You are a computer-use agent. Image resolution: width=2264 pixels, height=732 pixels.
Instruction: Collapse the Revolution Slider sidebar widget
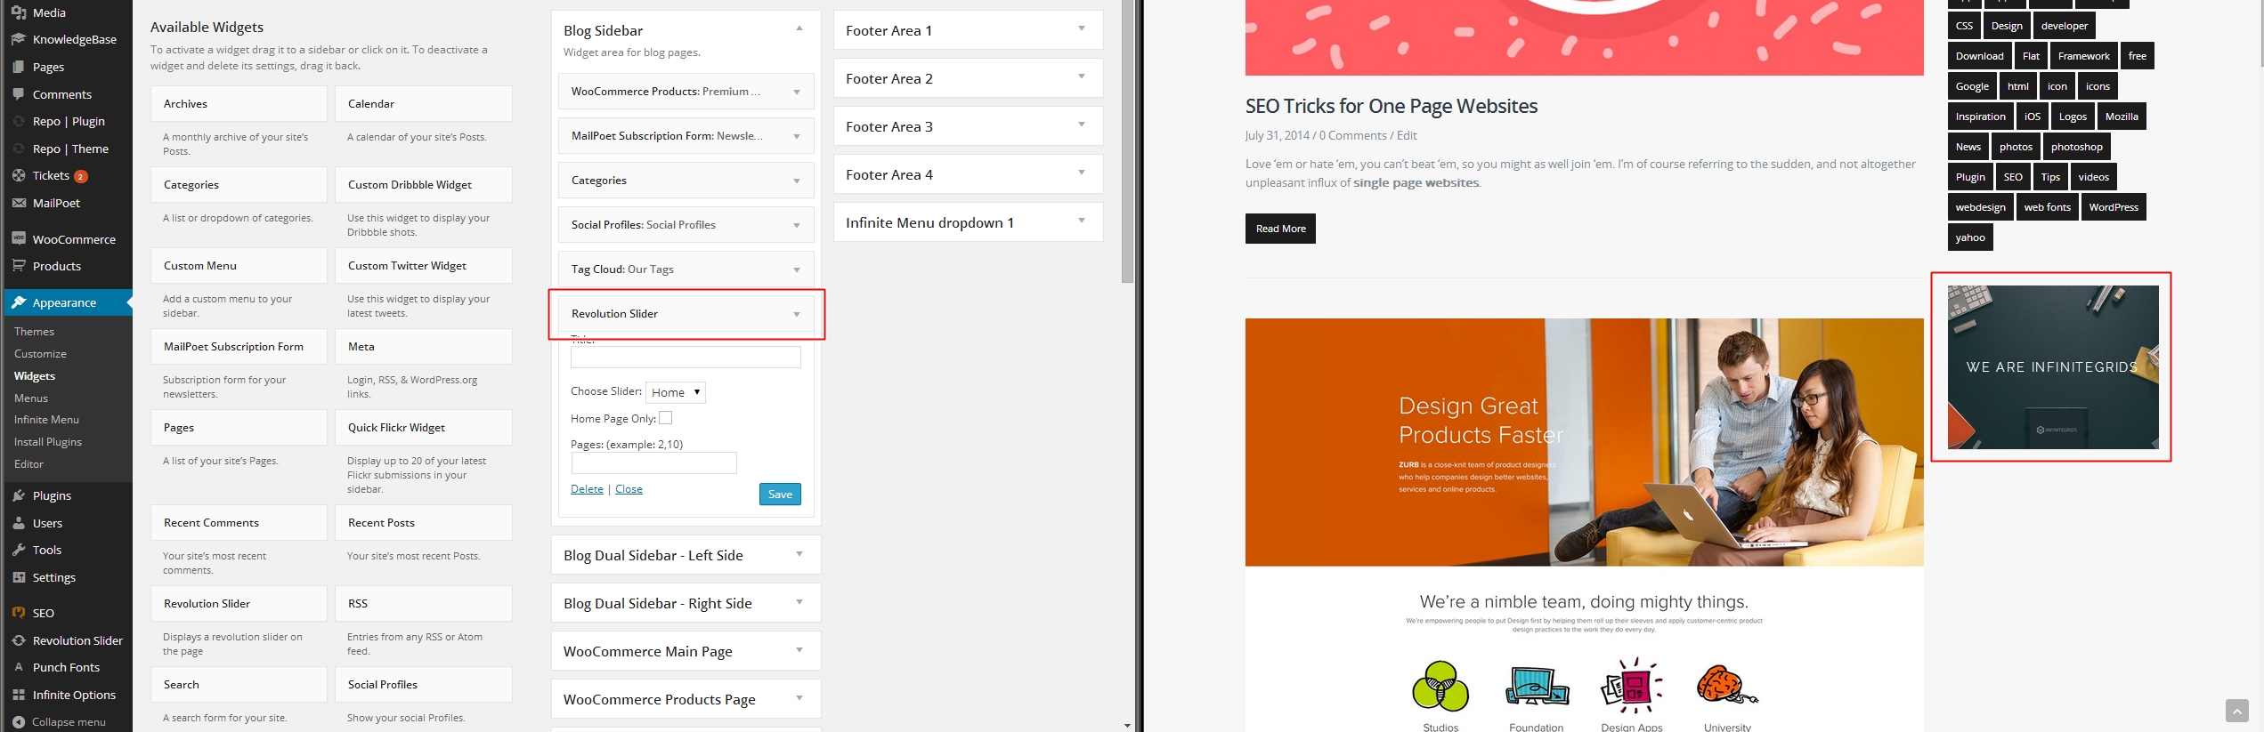click(x=797, y=314)
